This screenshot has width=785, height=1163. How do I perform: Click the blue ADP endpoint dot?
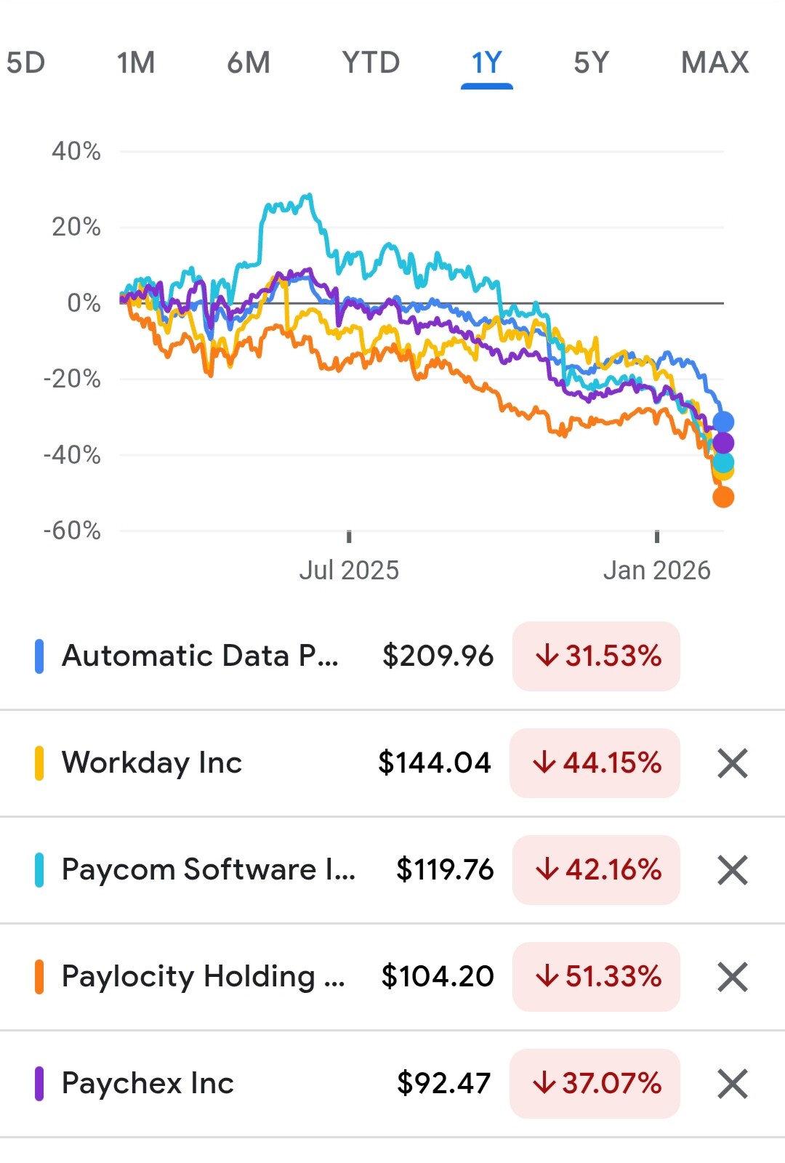pos(723,422)
